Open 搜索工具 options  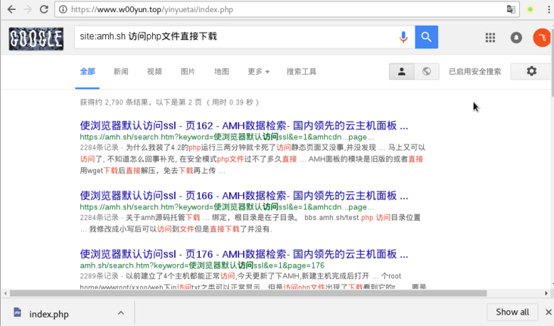301,72
